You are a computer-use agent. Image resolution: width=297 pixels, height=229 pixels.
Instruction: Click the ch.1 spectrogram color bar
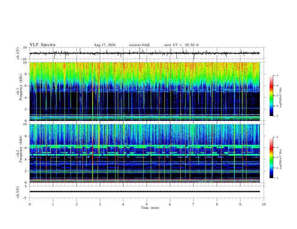click(x=271, y=96)
